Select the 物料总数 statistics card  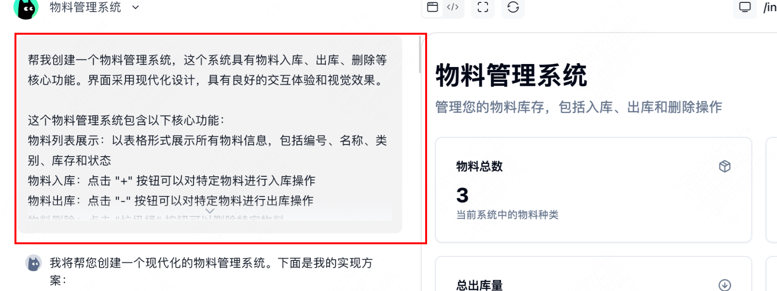pos(593,190)
